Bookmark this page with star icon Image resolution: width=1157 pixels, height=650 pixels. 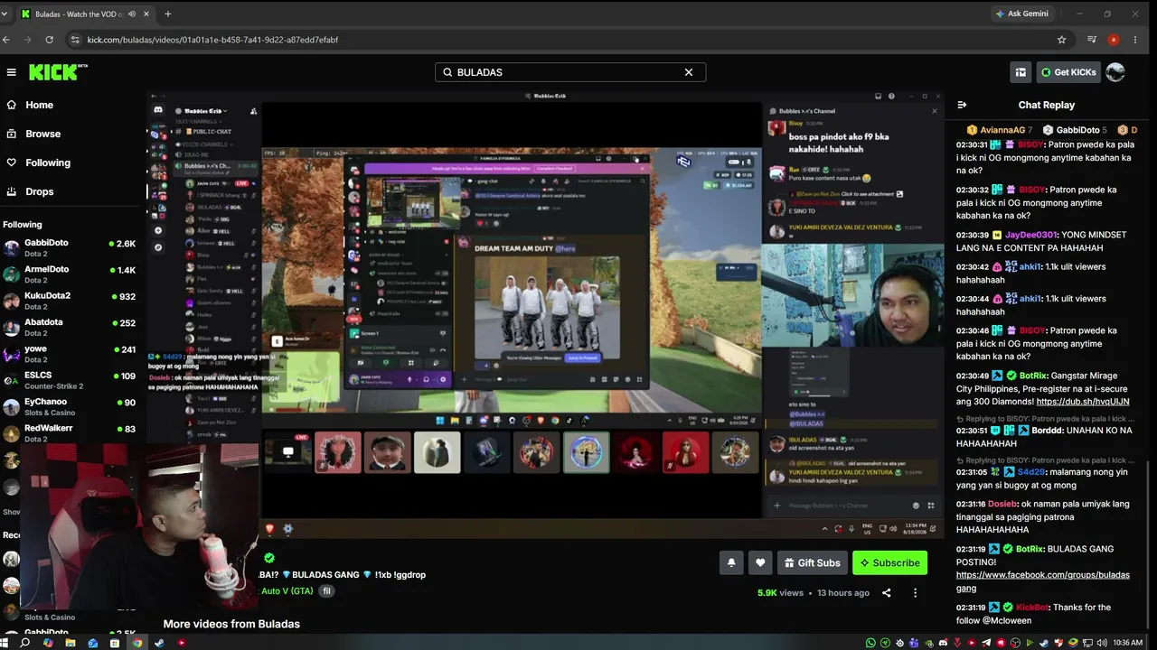pyautogui.click(x=1061, y=40)
